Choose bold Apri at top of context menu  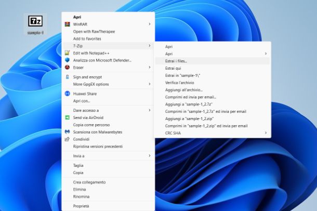[x=108, y=17]
